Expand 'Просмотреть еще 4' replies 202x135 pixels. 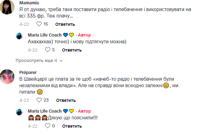[36, 61]
